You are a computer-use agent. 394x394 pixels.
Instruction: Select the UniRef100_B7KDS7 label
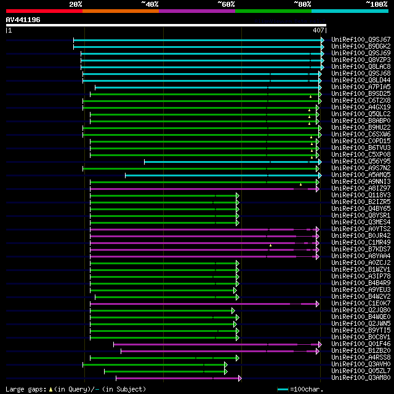point(361,250)
